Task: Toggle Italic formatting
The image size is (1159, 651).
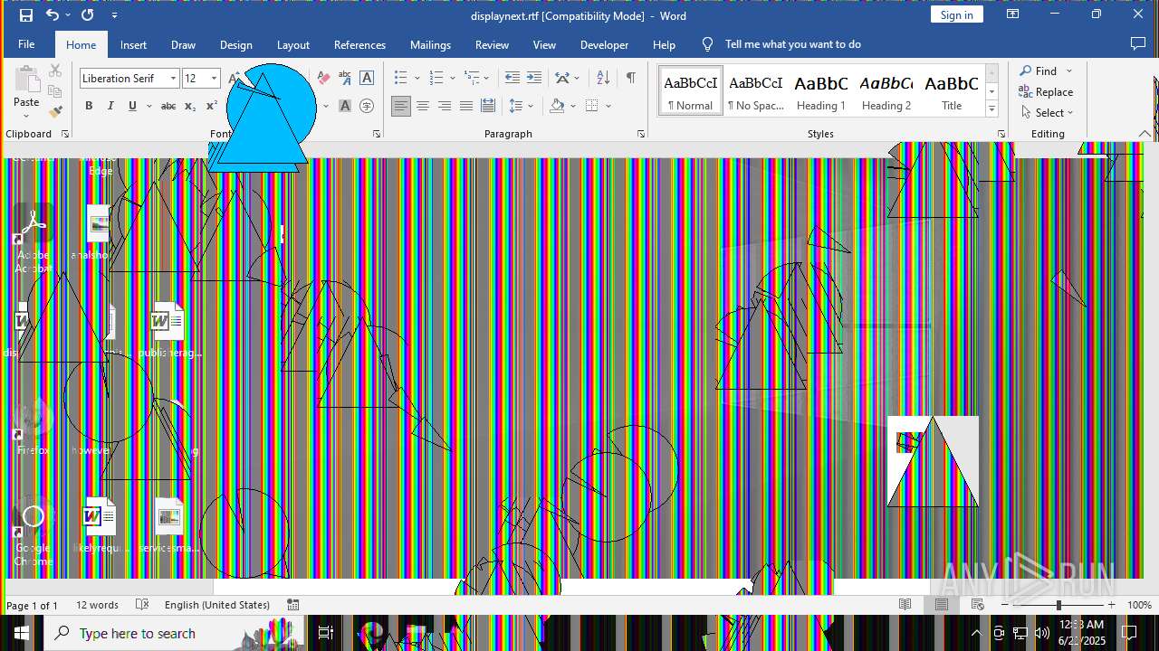Action: [x=110, y=106]
